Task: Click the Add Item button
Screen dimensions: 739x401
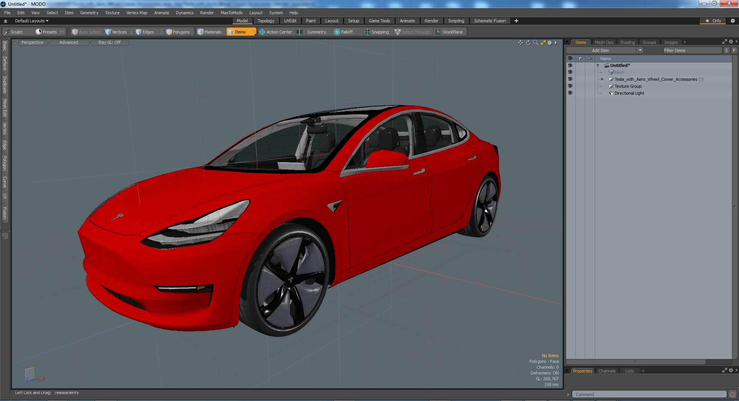Action: [601, 50]
